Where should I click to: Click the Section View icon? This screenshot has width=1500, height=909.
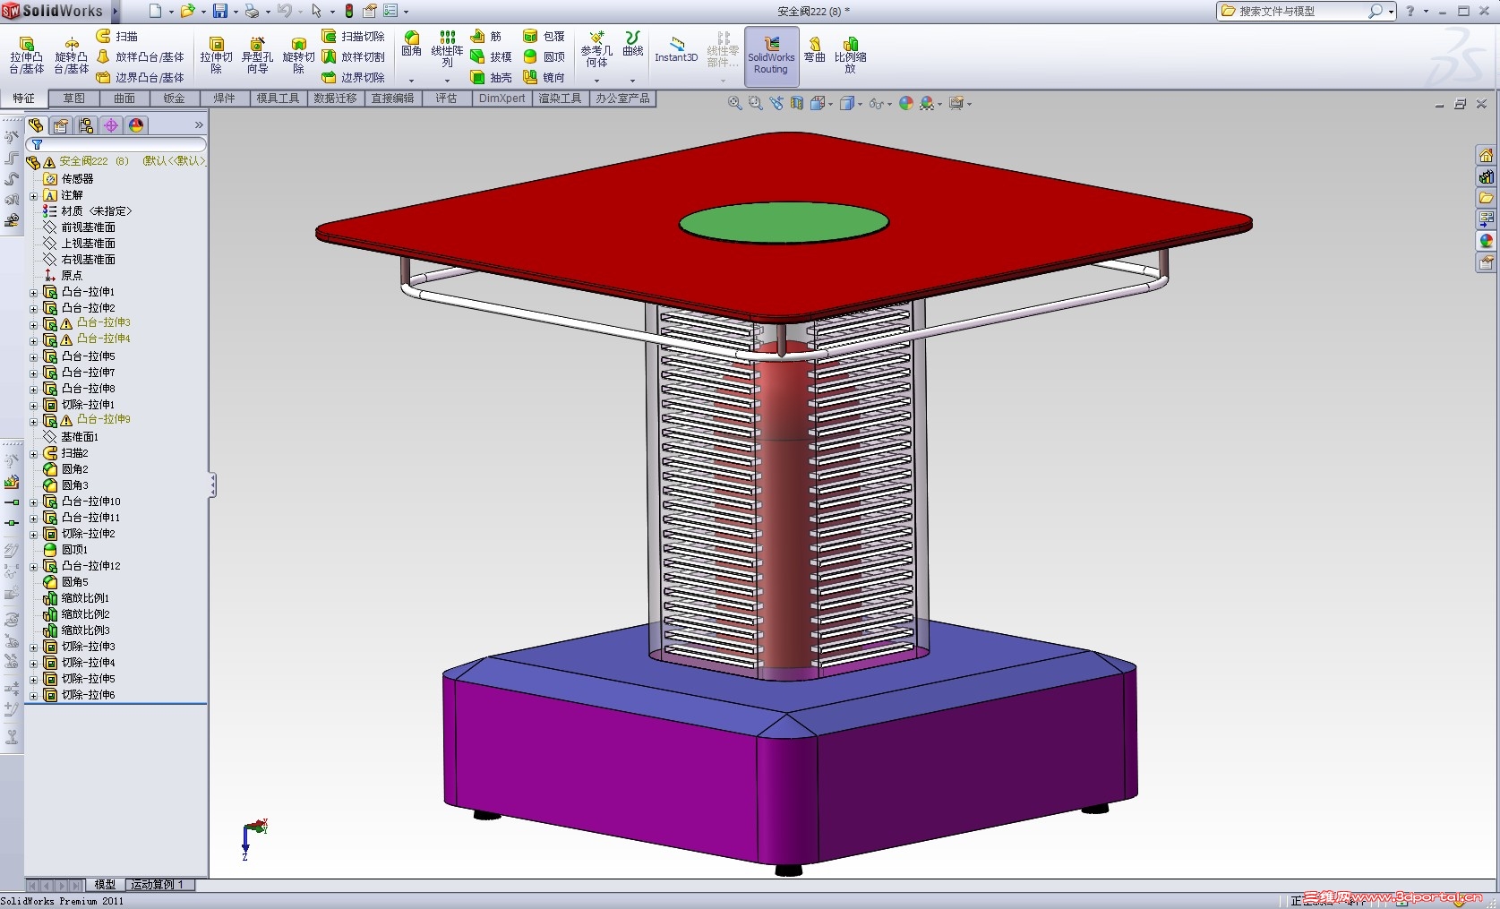point(797,103)
